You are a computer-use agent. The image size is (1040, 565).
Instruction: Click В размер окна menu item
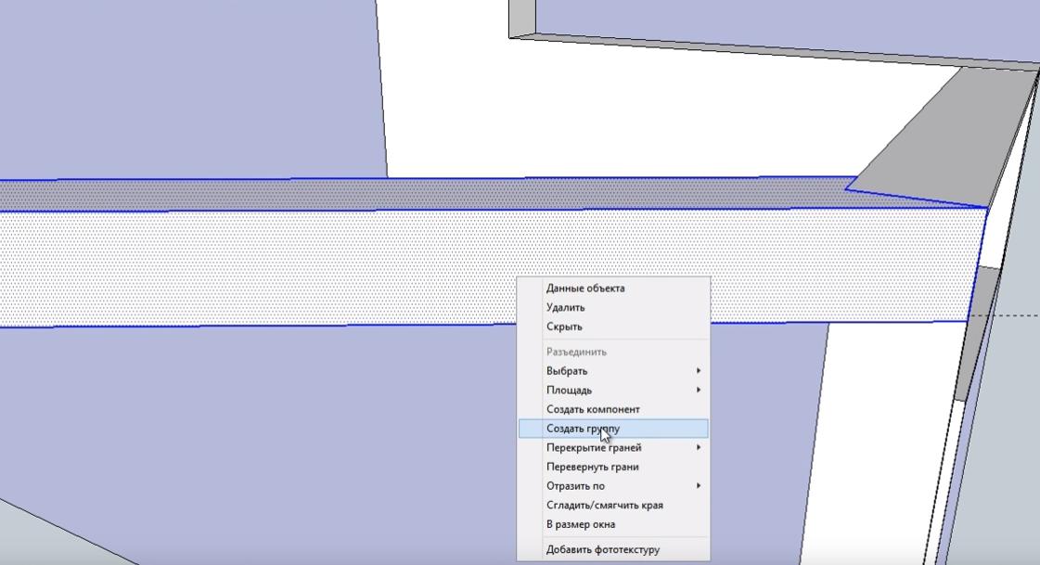click(581, 525)
